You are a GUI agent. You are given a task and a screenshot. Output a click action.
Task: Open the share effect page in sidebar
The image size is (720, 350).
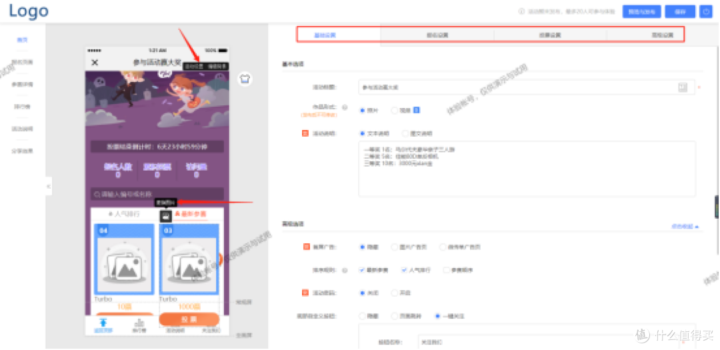point(23,151)
